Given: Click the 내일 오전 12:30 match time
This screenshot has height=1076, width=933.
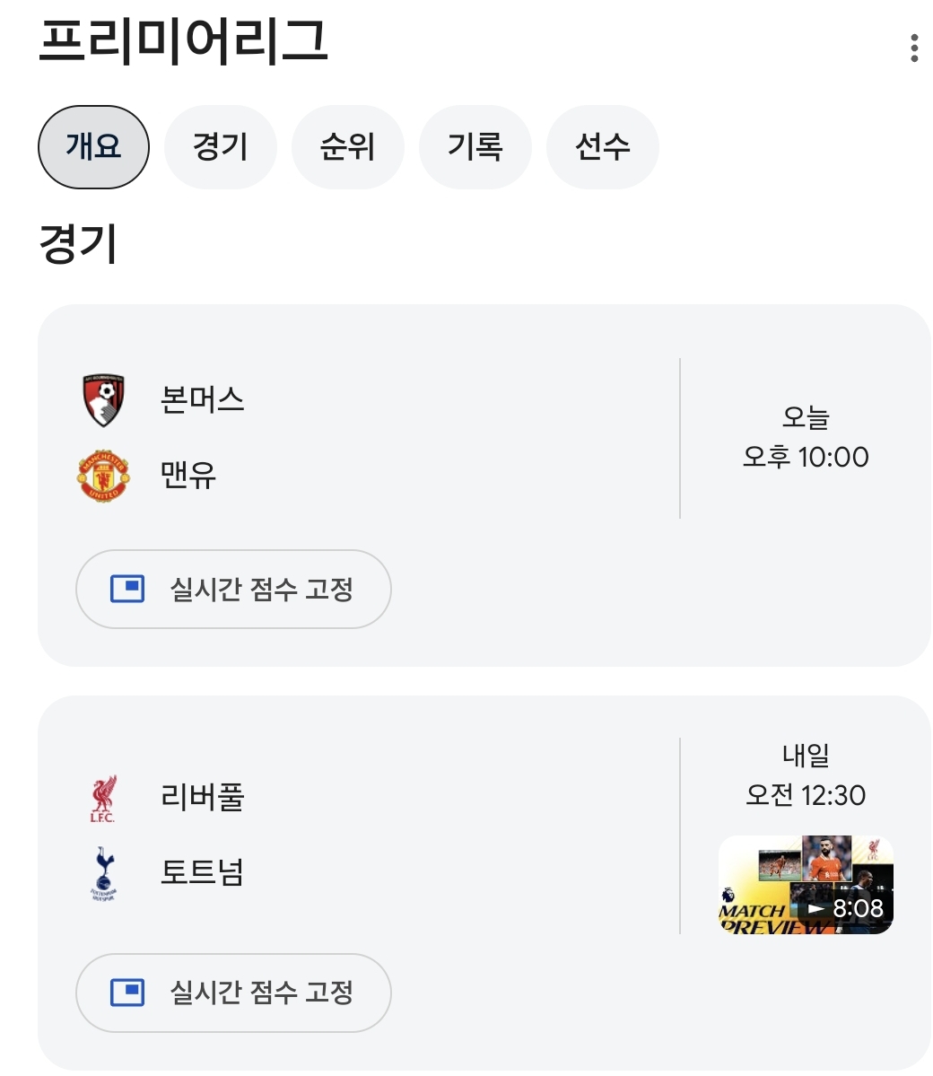Looking at the screenshot, I should tap(806, 776).
